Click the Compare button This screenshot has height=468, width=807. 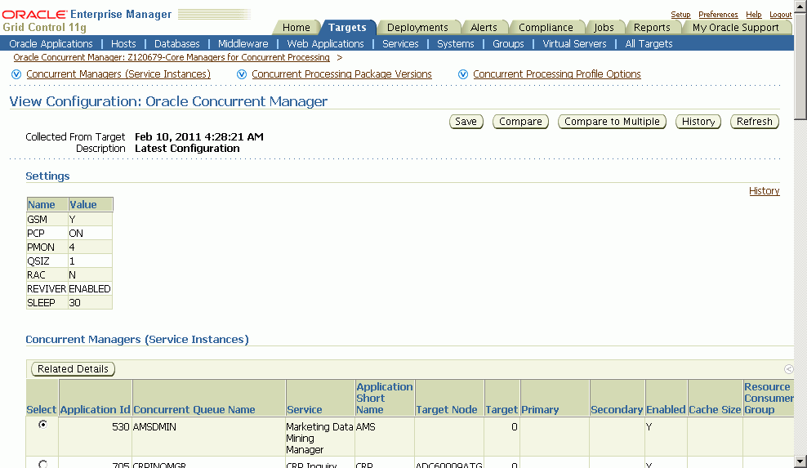[520, 122]
